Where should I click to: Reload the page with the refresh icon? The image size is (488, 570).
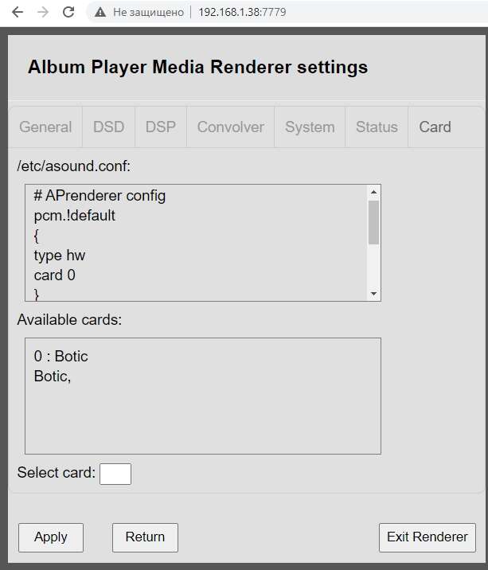click(x=68, y=12)
